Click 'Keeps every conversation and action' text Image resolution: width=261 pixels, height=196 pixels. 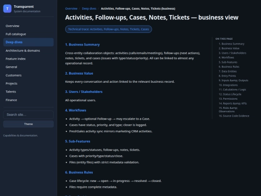(x=120, y=82)
